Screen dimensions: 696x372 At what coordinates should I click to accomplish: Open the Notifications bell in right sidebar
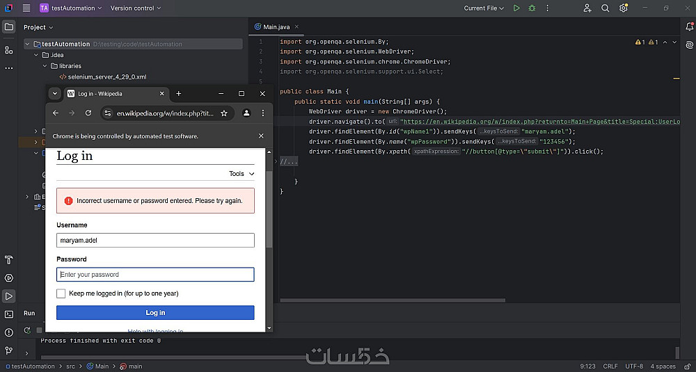click(x=689, y=27)
